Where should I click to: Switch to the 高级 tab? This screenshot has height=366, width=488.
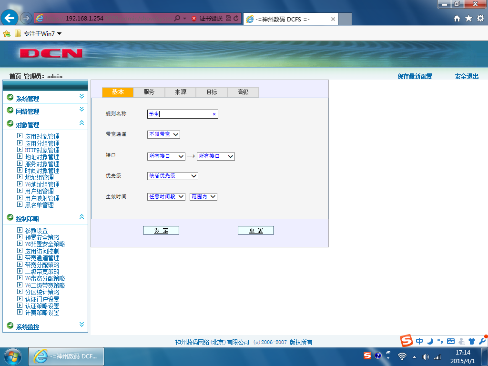pyautogui.click(x=243, y=92)
